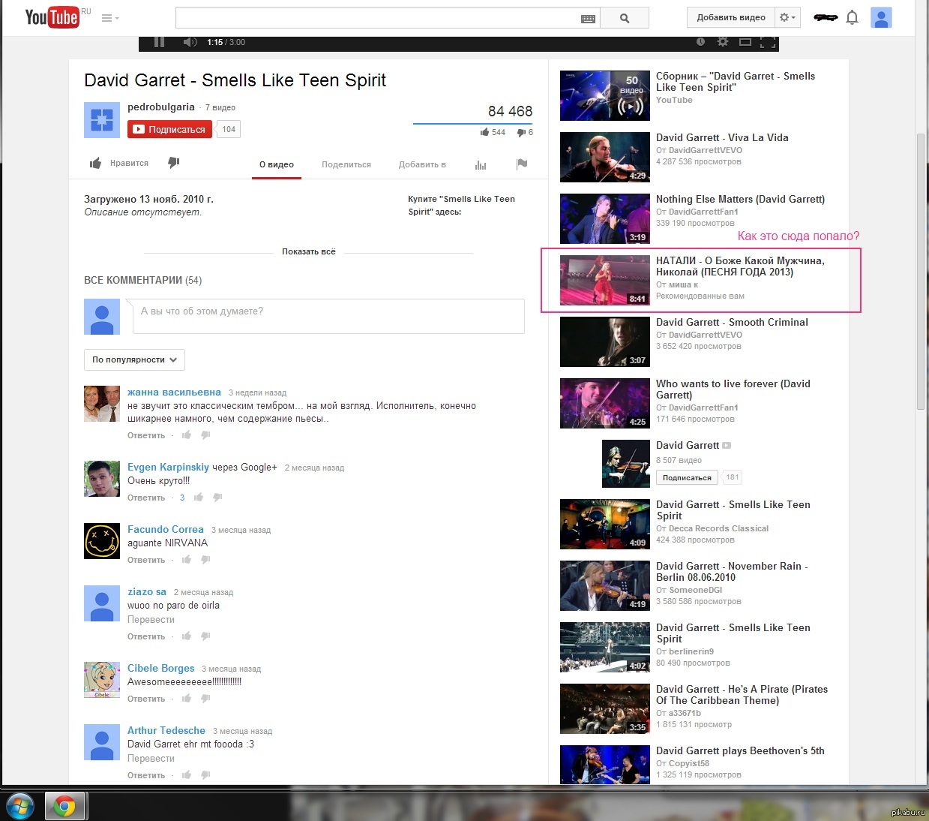Open the Добавить в tab
Screen dimensions: 929x821
pyautogui.click(x=422, y=164)
